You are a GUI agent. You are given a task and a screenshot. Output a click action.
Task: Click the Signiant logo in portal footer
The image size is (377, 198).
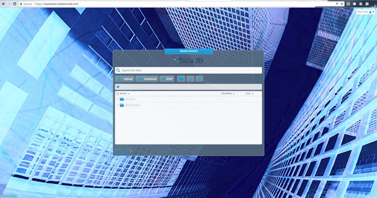[123, 151]
